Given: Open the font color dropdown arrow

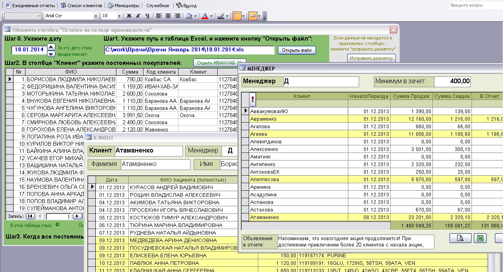Looking at the screenshot, I should [212, 16].
